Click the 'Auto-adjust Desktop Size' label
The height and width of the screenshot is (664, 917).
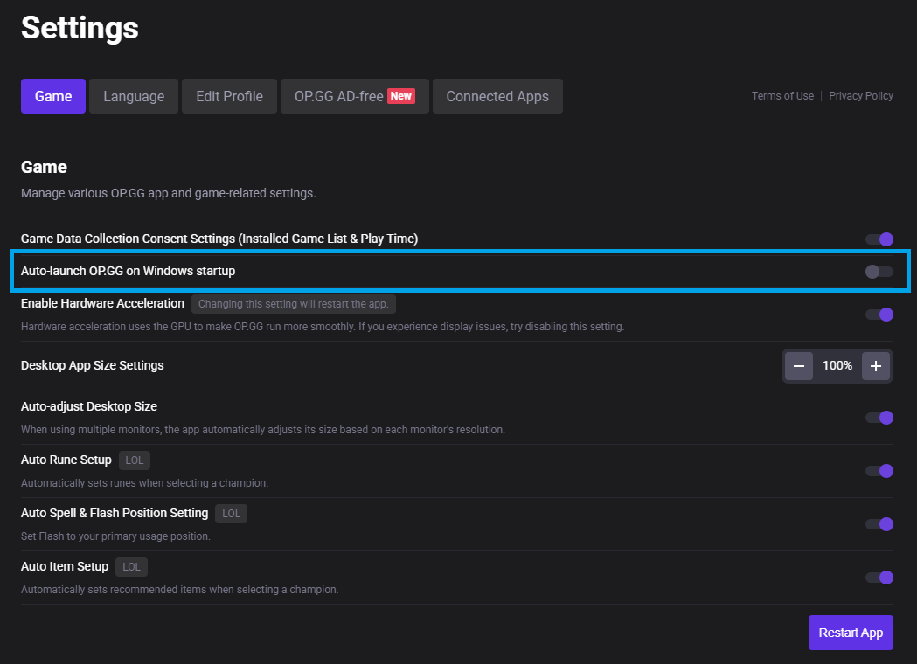pos(89,407)
